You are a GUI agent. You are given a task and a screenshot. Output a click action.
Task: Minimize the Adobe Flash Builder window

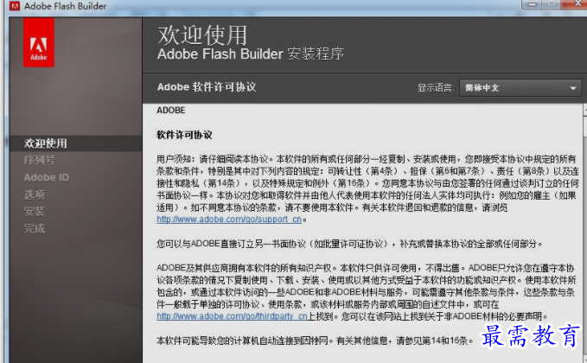533,4
